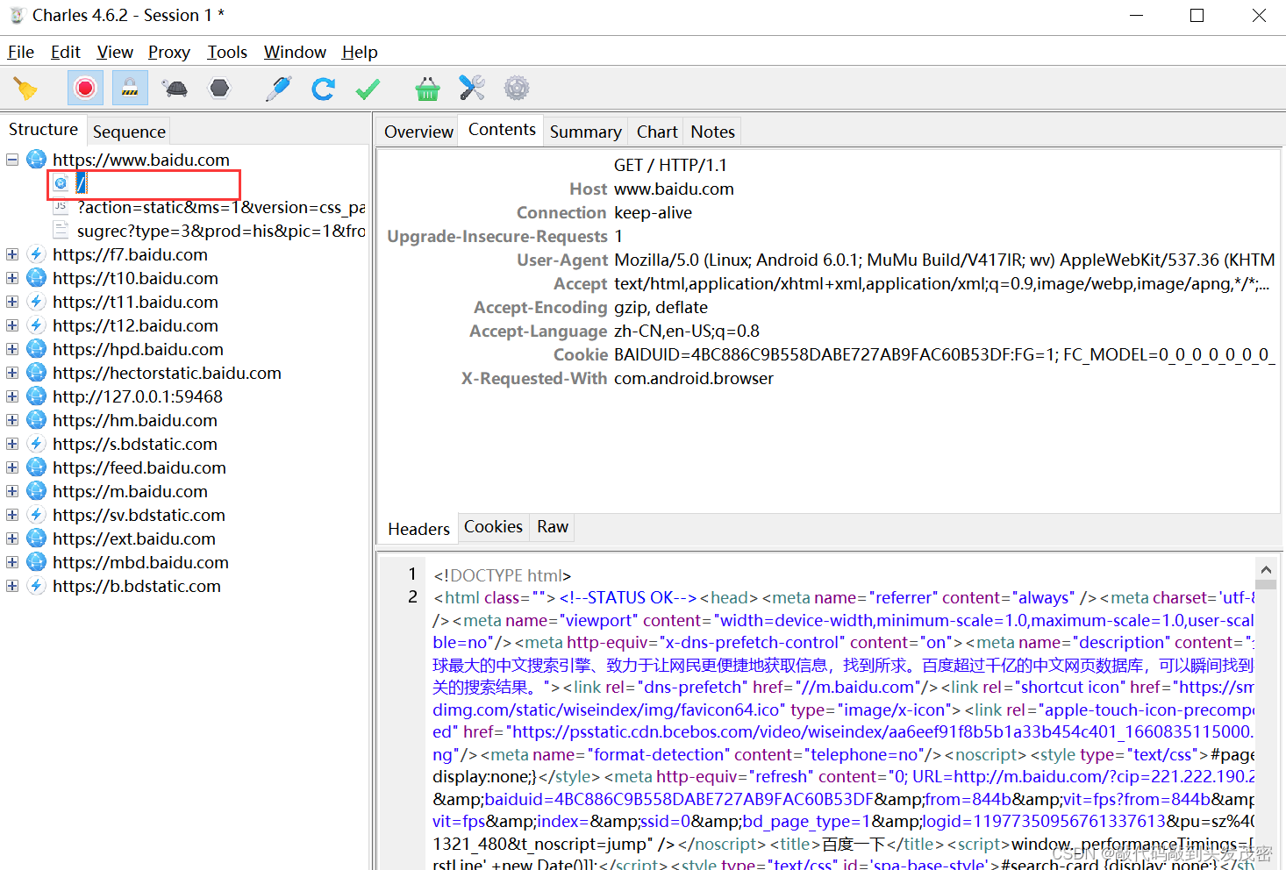Expand the http://127.0.0.1:59468 node
The height and width of the screenshot is (870, 1286).
click(x=12, y=396)
